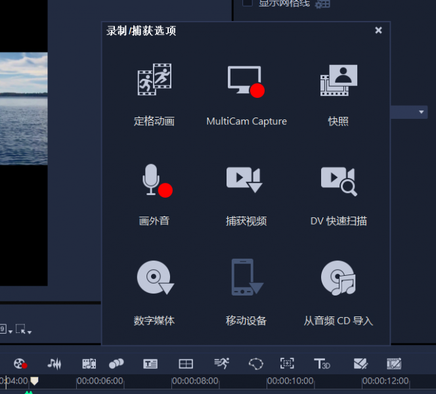Open the auto music filmstrip icon
This screenshot has height=394, width=436.
point(89,363)
